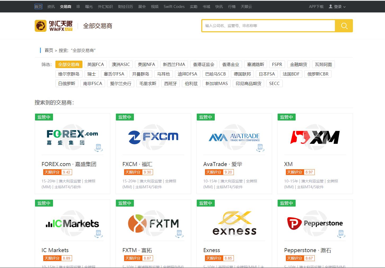
Task: Click the APP下载 link
Action: coord(316,7)
